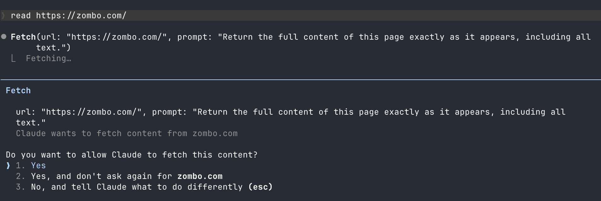Click the bold zombo.com text in option 2
Image resolution: width=601 pixels, height=201 pixels.
(200, 176)
